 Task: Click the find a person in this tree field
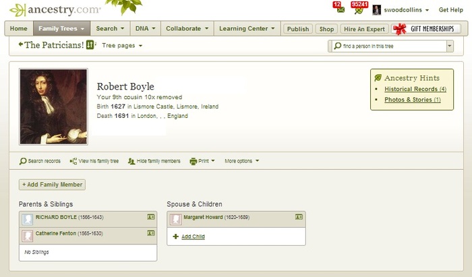(x=390, y=46)
